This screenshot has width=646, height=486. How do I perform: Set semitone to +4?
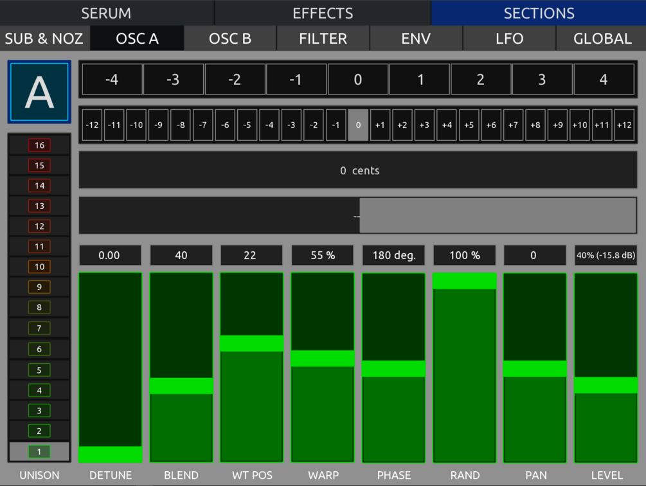coord(447,125)
